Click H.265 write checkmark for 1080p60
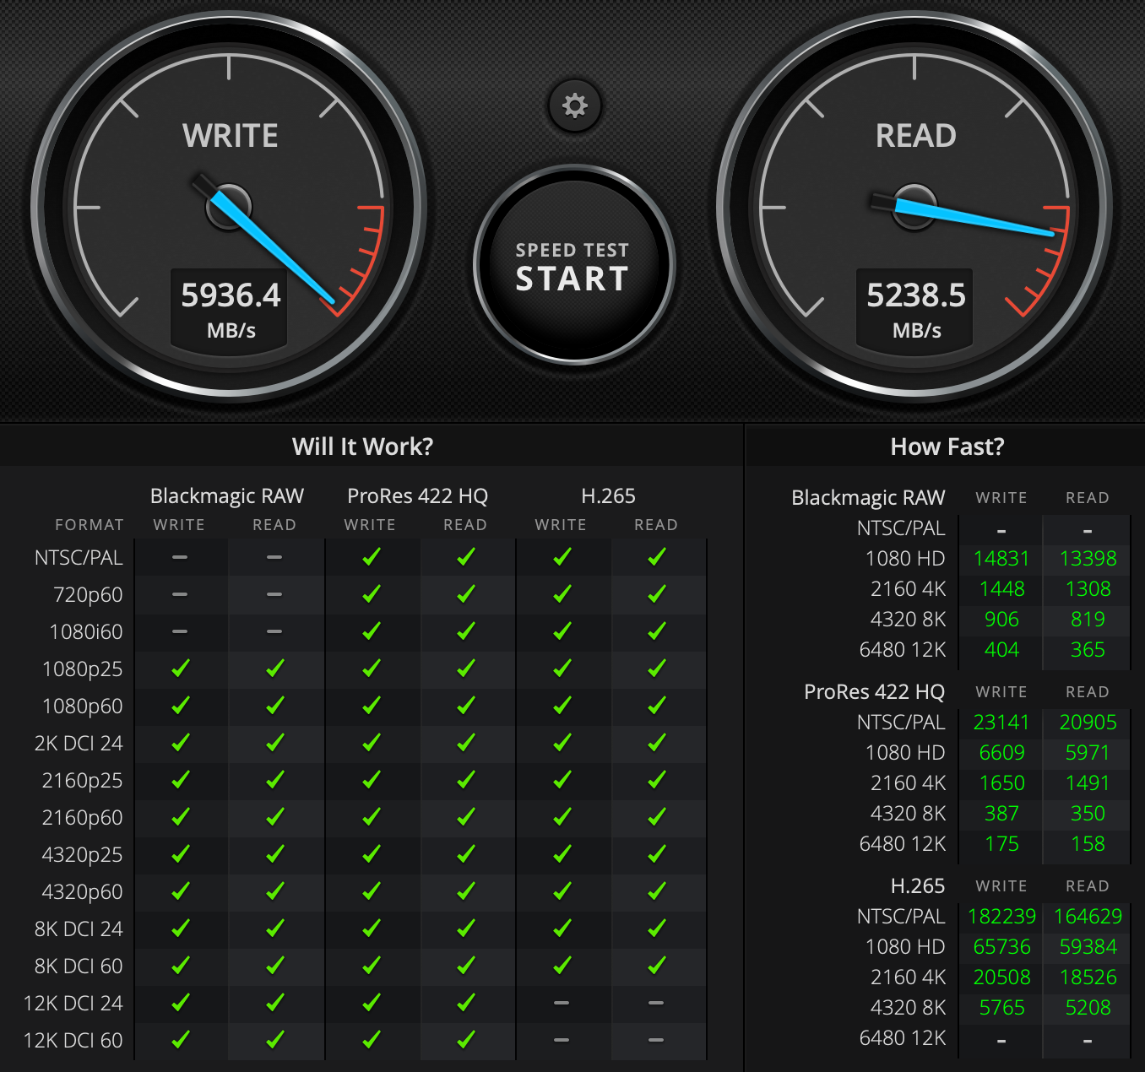 (x=562, y=706)
